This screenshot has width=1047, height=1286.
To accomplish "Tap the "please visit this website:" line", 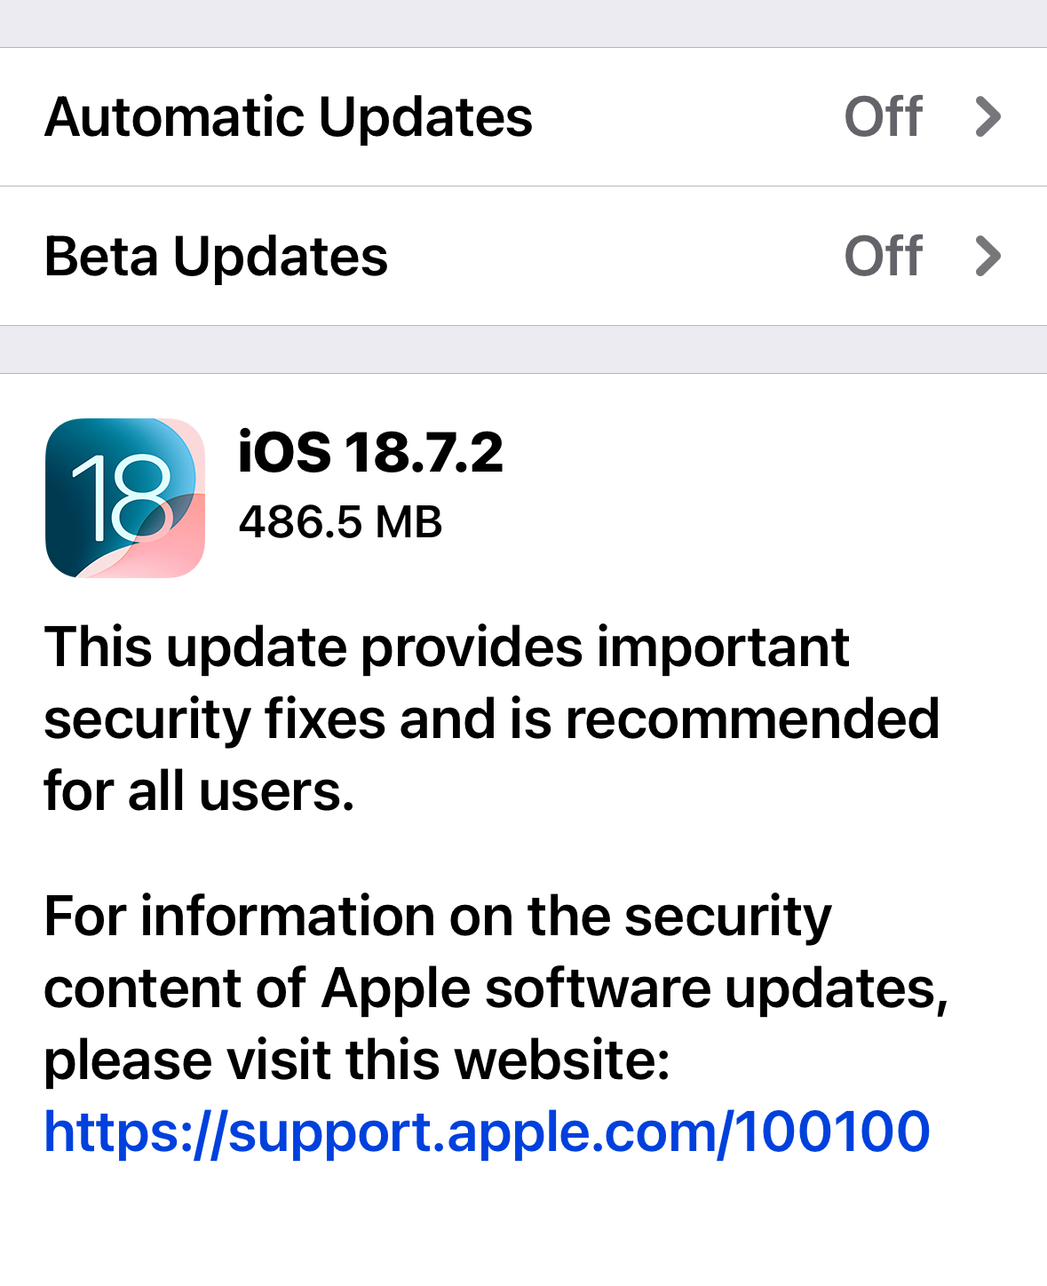I will coord(357,1060).
